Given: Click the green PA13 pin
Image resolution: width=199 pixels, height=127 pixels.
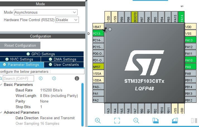Looking at the screenshot, I should tap(191, 40).
